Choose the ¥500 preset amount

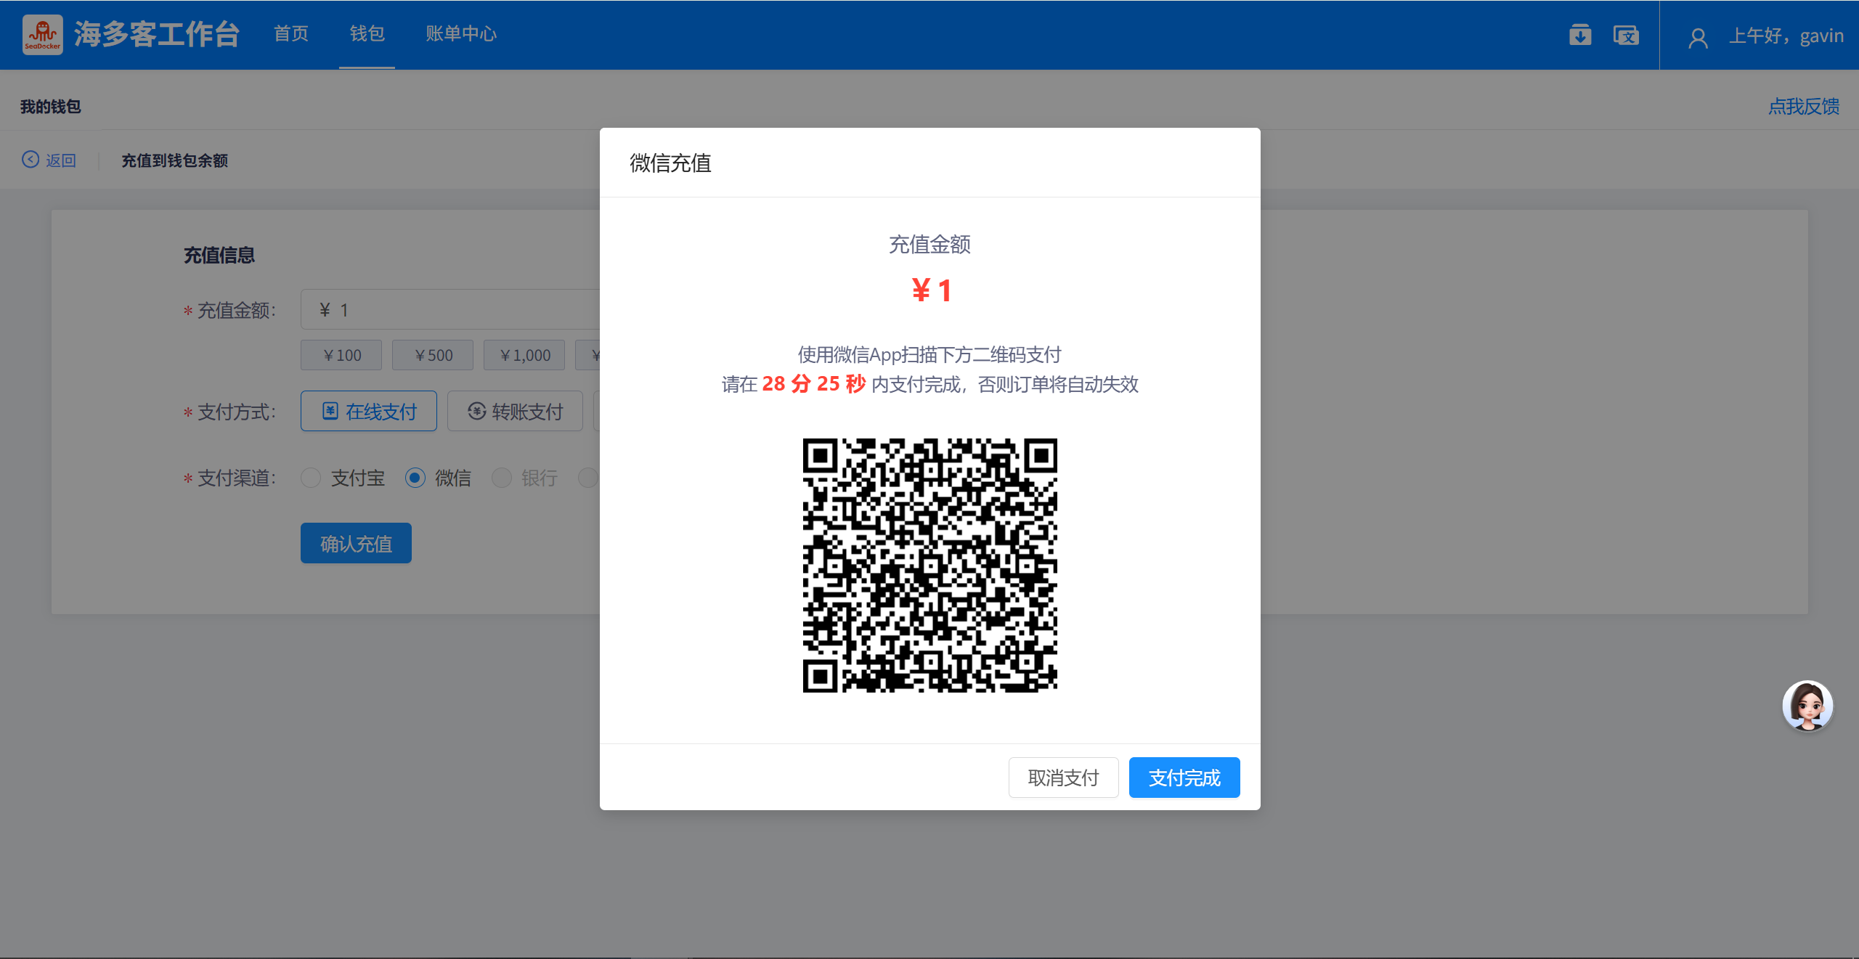[433, 355]
